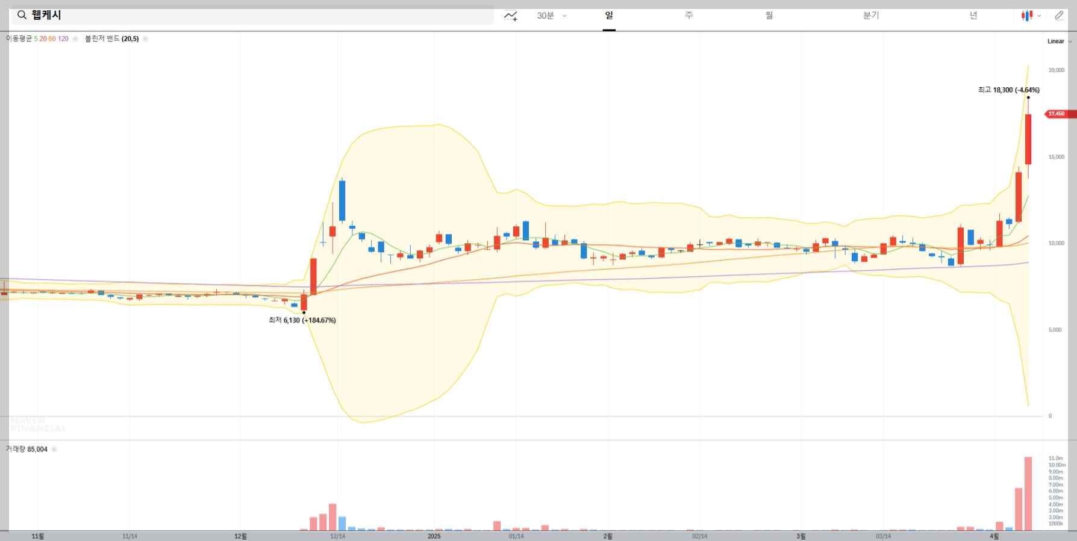1077x541 pixels.
Task: Open the add indicator chart icon
Action: click(x=511, y=16)
